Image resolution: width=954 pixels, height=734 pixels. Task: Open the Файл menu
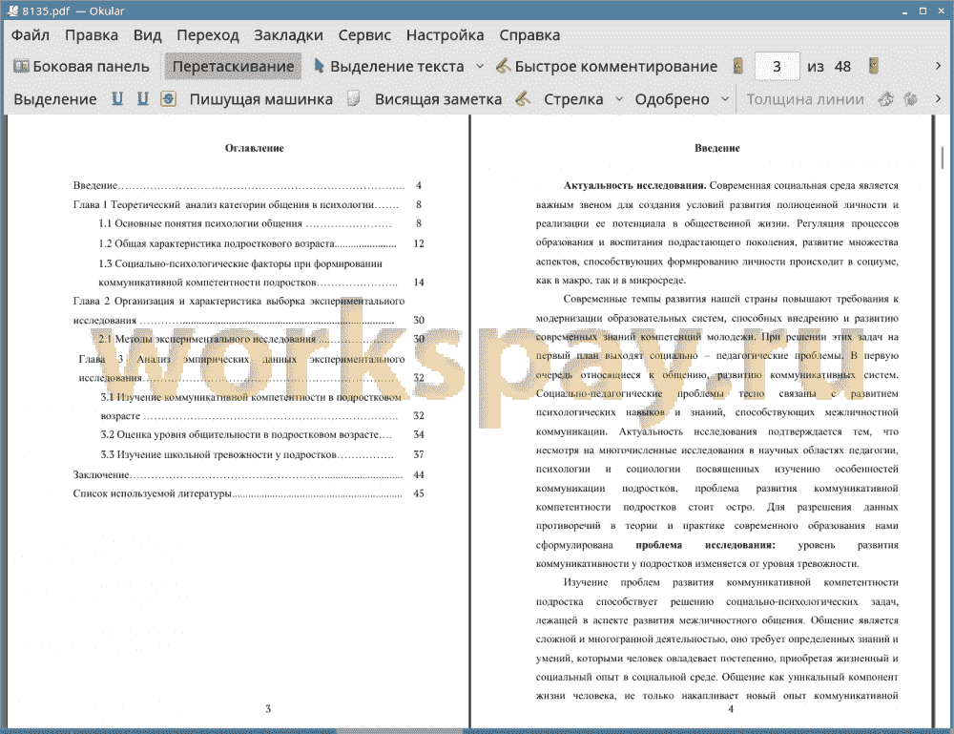click(31, 35)
